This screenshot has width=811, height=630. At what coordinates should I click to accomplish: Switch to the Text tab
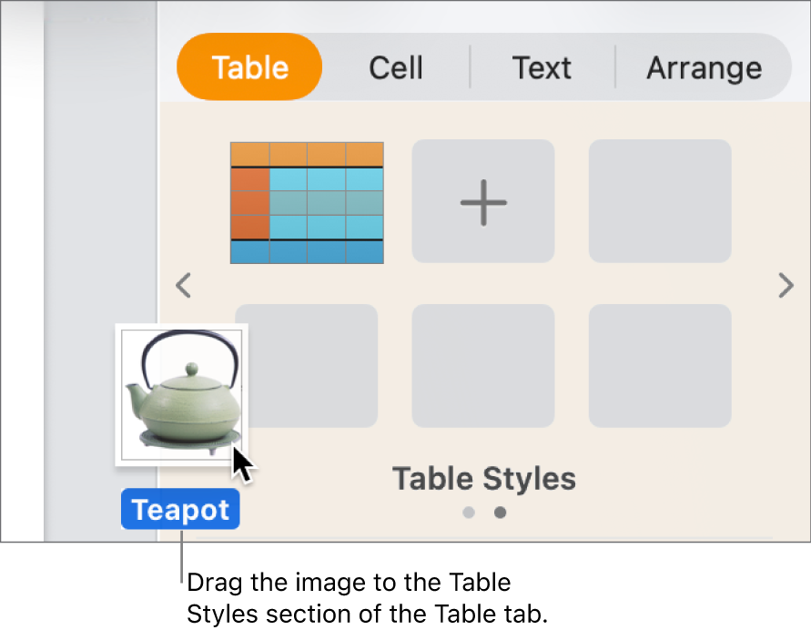click(x=542, y=66)
